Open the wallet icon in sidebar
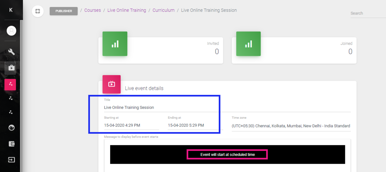Image resolution: width=386 pixels, height=172 pixels. [11, 144]
